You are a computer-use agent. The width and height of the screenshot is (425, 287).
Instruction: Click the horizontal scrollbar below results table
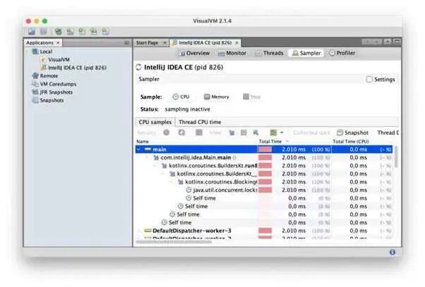(x=174, y=241)
